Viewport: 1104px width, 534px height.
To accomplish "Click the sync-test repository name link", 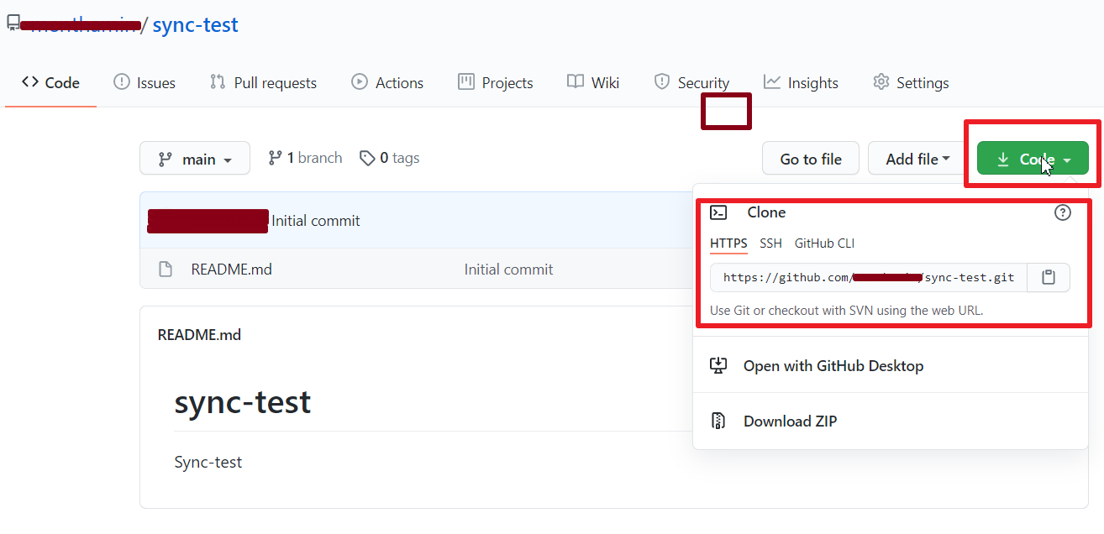I will 195,24.
